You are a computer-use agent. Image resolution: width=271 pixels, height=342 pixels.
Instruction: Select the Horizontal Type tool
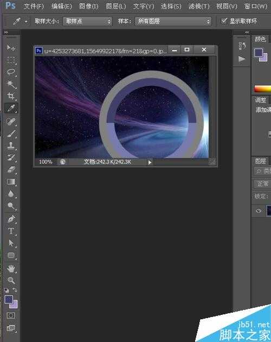coord(11,231)
